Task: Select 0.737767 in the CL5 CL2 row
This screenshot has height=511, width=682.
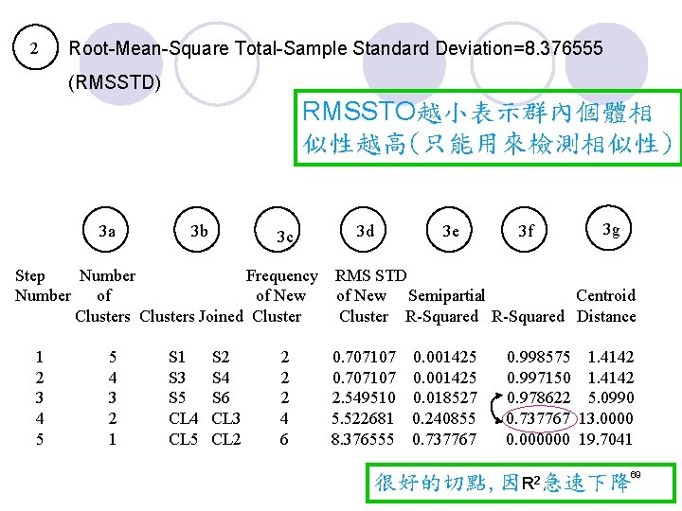Action: click(444, 439)
